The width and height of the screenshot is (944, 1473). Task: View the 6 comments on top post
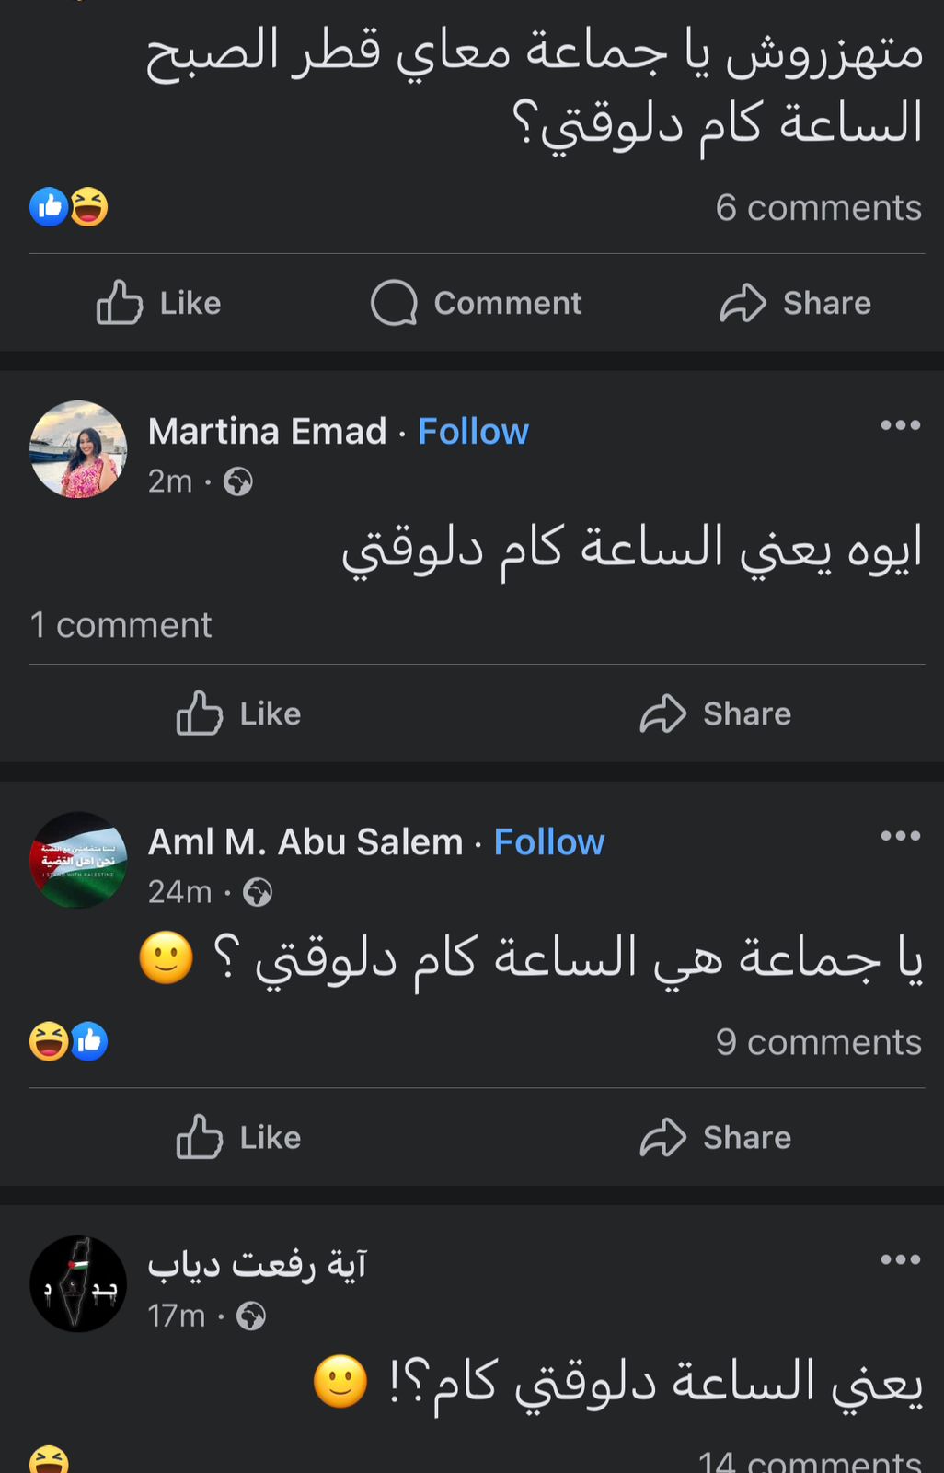(818, 208)
